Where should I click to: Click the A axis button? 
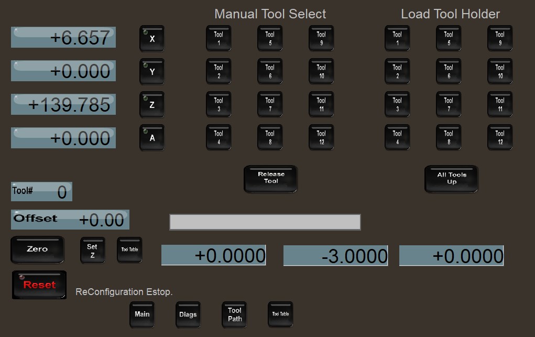point(152,138)
